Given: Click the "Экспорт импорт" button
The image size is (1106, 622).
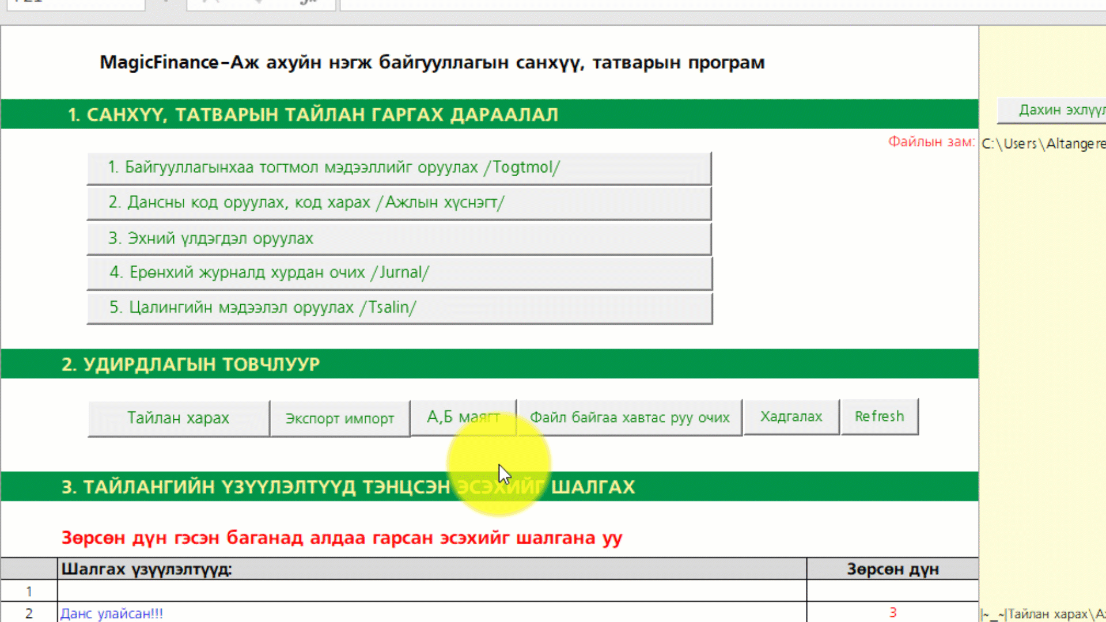Looking at the screenshot, I should 340,418.
